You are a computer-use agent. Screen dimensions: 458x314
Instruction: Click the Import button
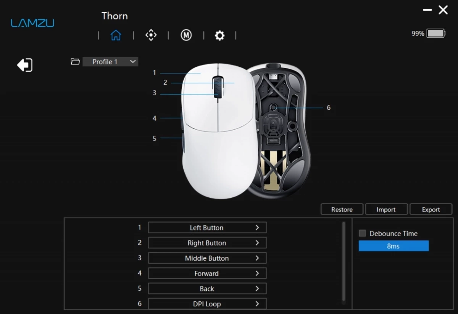point(386,209)
